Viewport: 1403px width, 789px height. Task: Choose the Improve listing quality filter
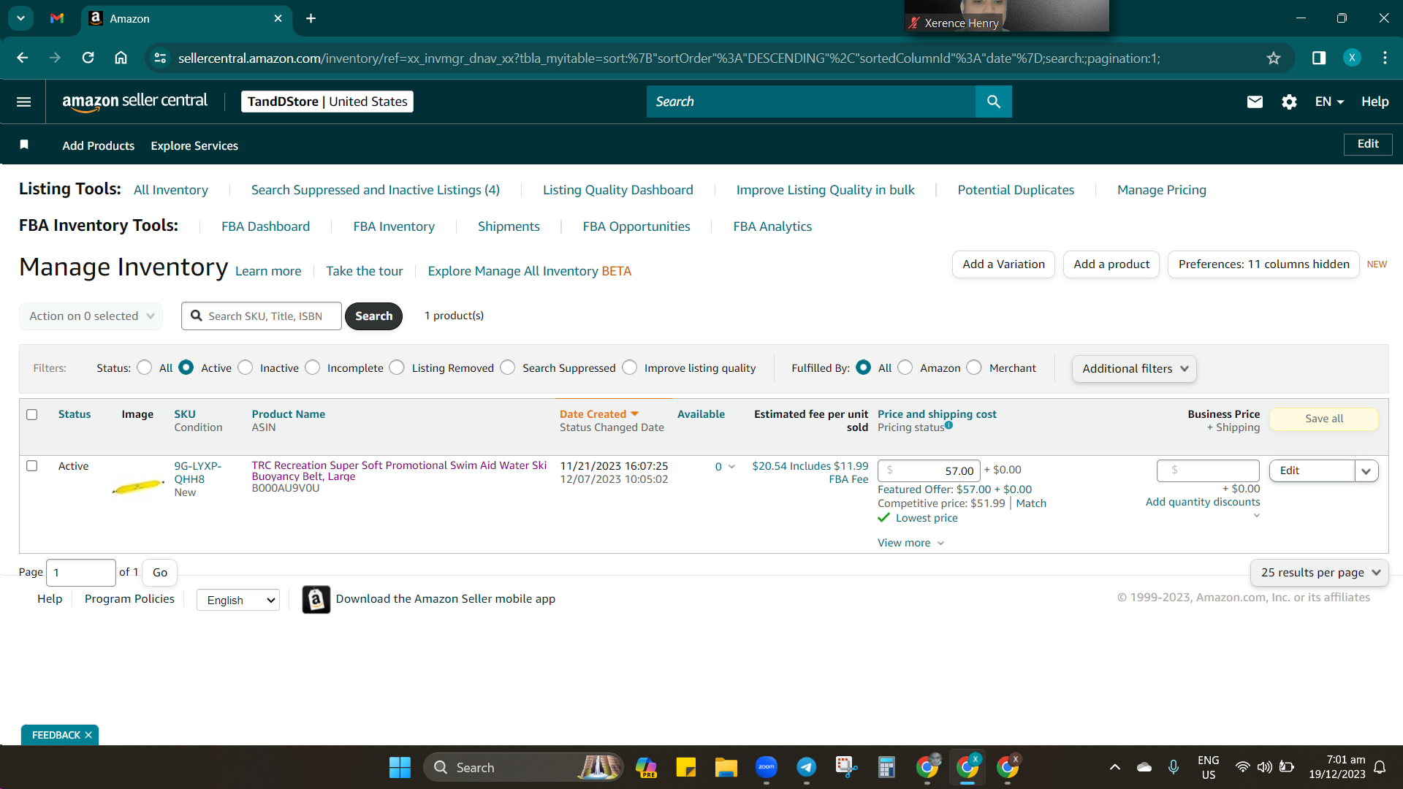pyautogui.click(x=630, y=367)
